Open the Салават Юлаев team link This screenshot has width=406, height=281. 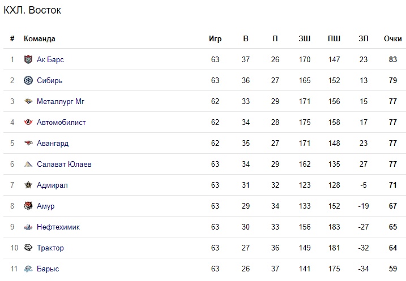pyautogui.click(x=64, y=165)
